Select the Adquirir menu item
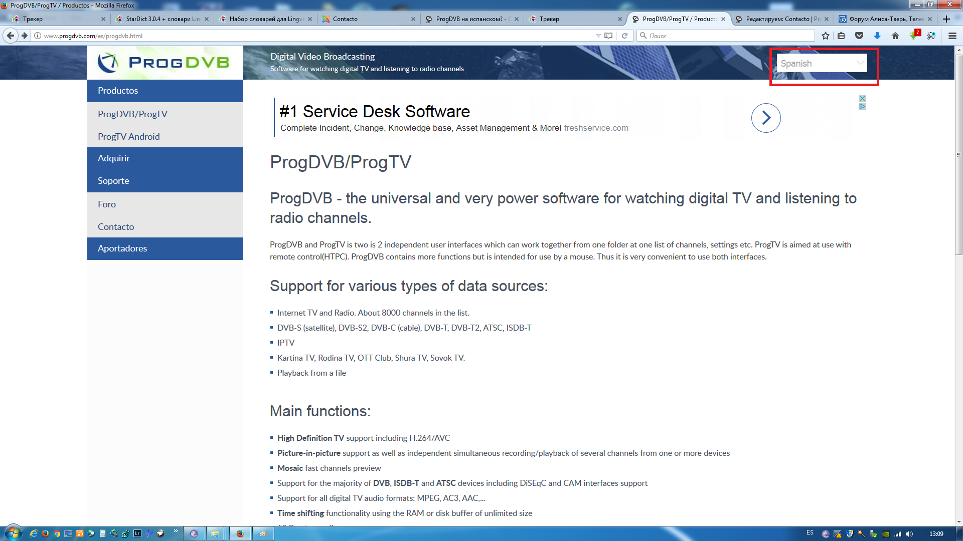 (114, 158)
